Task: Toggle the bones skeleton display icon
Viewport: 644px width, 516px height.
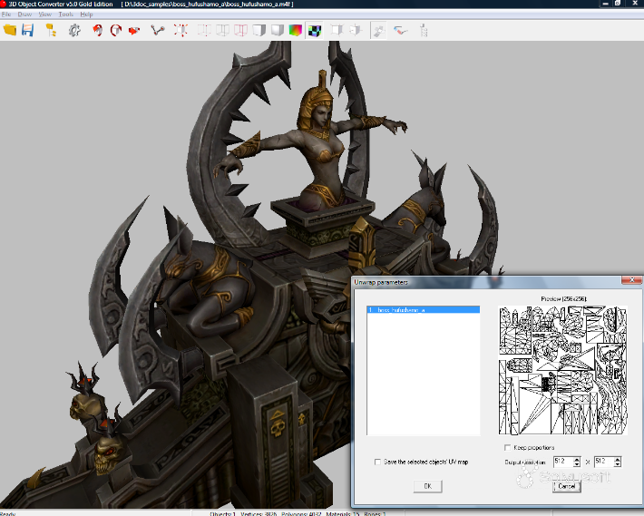Action: coord(157,30)
